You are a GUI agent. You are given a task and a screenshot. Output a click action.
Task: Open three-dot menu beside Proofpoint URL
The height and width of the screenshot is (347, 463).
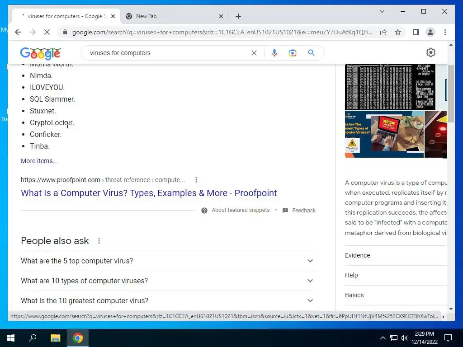coord(196,180)
